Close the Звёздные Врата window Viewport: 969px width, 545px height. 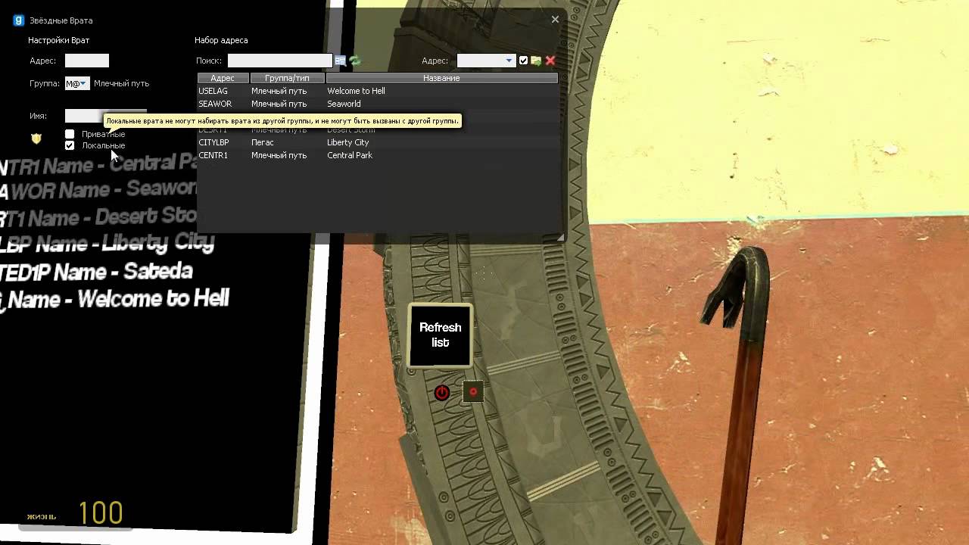pos(555,20)
